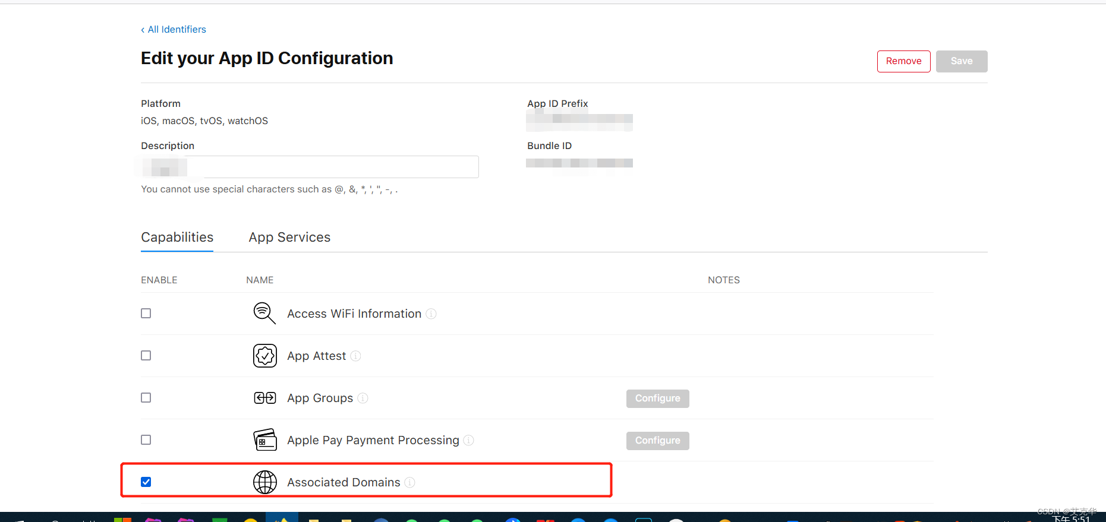The height and width of the screenshot is (522, 1106).
Task: Click the special characters hint text
Action: [269, 189]
